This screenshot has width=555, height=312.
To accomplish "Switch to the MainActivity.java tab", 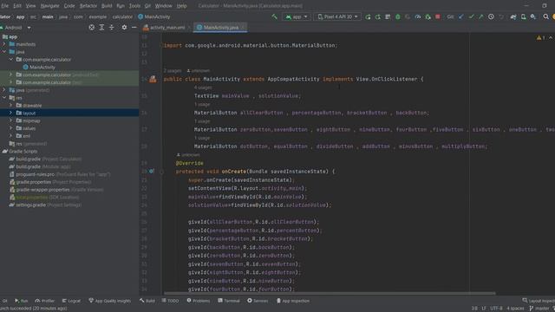I will coord(220,28).
